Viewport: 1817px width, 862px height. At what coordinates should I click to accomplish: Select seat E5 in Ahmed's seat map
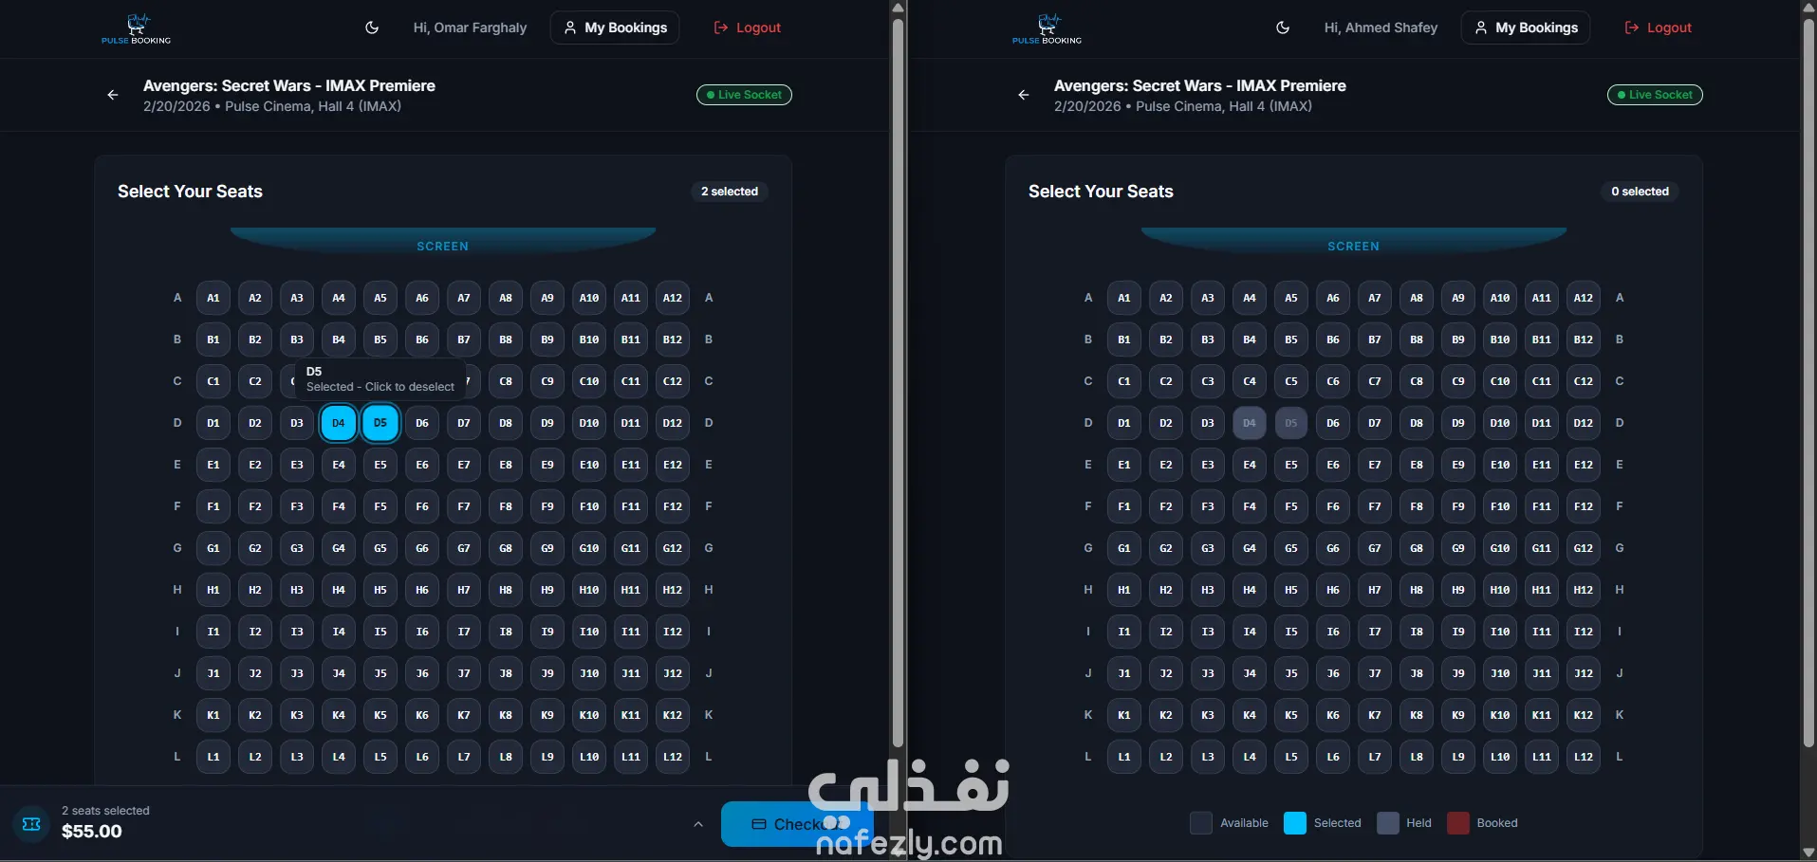1291,465
